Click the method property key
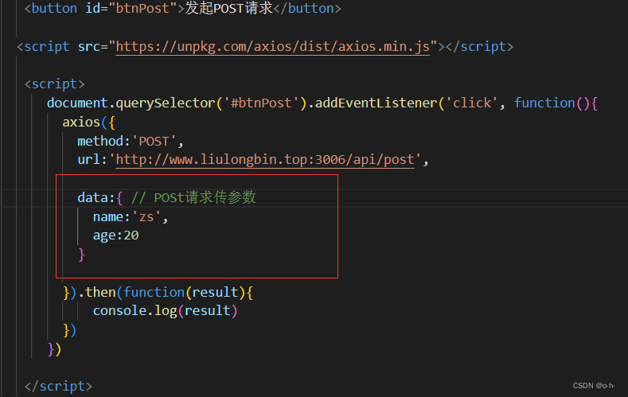Image resolution: width=628 pixels, height=397 pixels. 100,142
